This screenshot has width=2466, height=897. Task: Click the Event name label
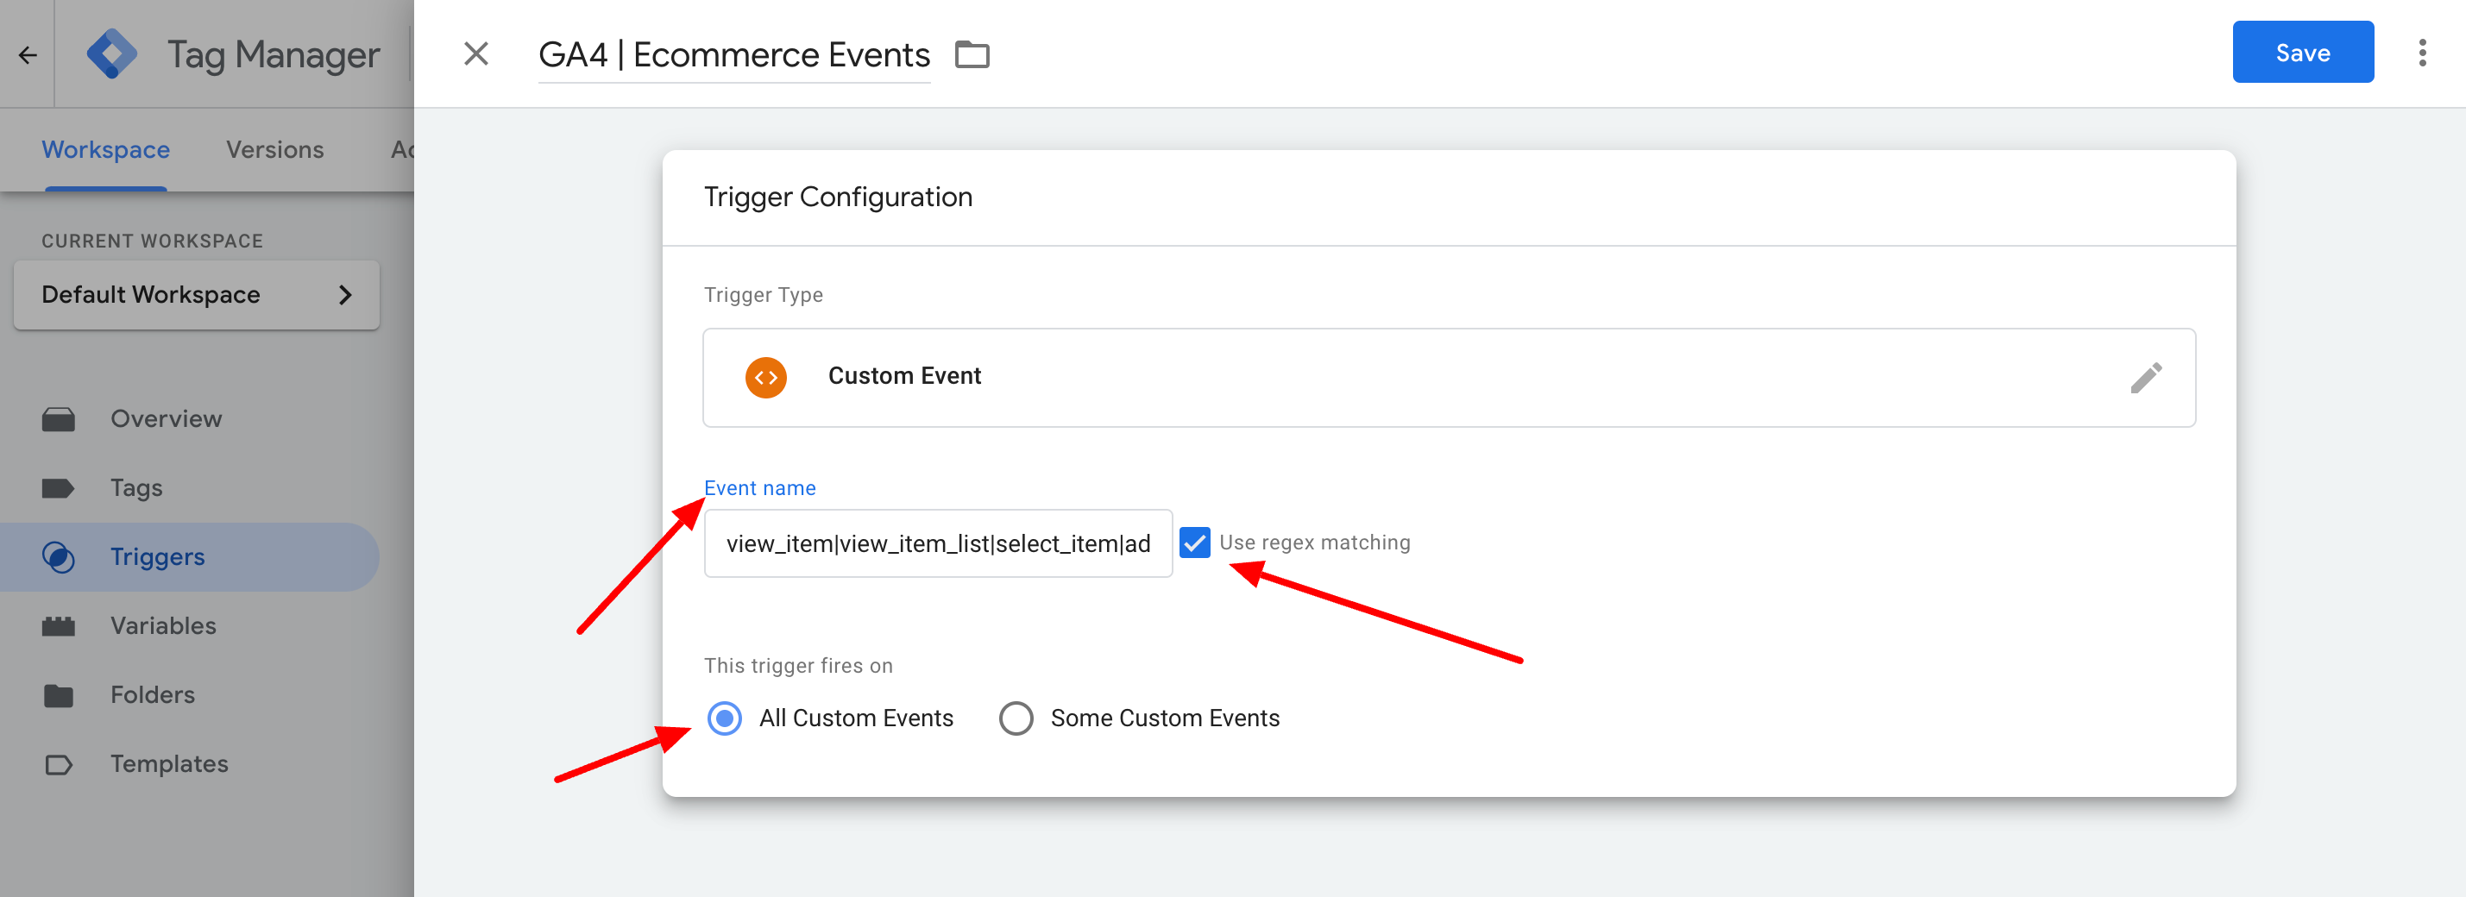point(759,488)
